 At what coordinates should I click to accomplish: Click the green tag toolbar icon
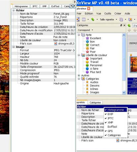tap(93, 19)
